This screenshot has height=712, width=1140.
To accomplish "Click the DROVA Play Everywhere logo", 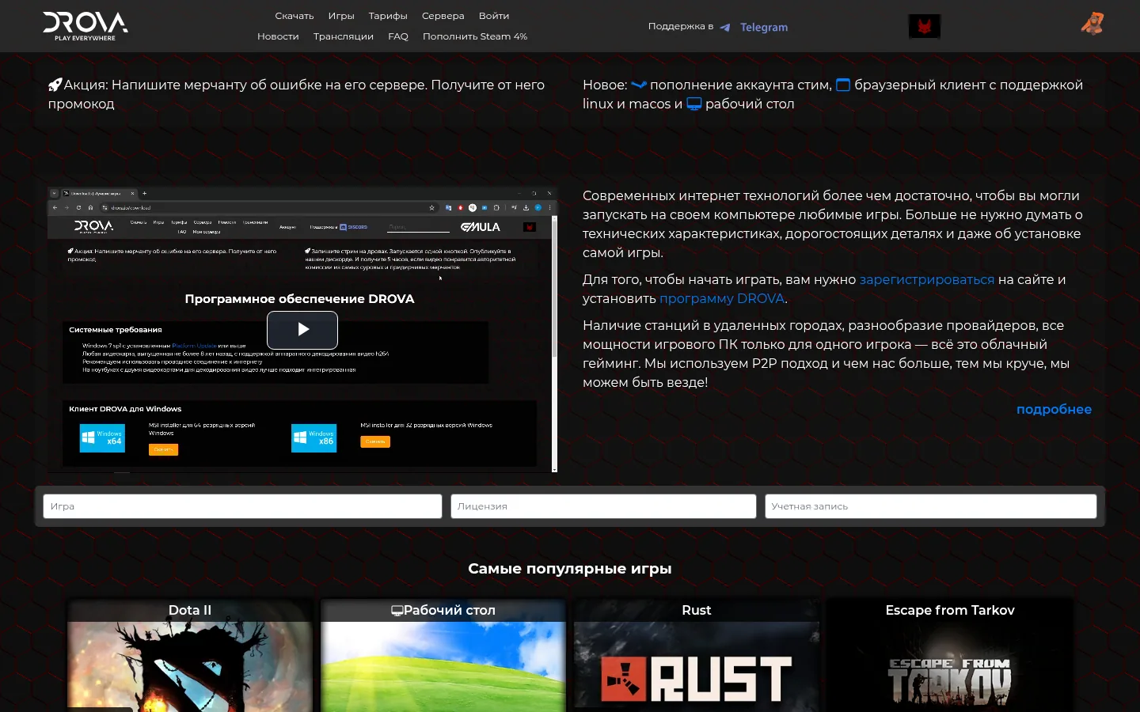I will coord(85,26).
